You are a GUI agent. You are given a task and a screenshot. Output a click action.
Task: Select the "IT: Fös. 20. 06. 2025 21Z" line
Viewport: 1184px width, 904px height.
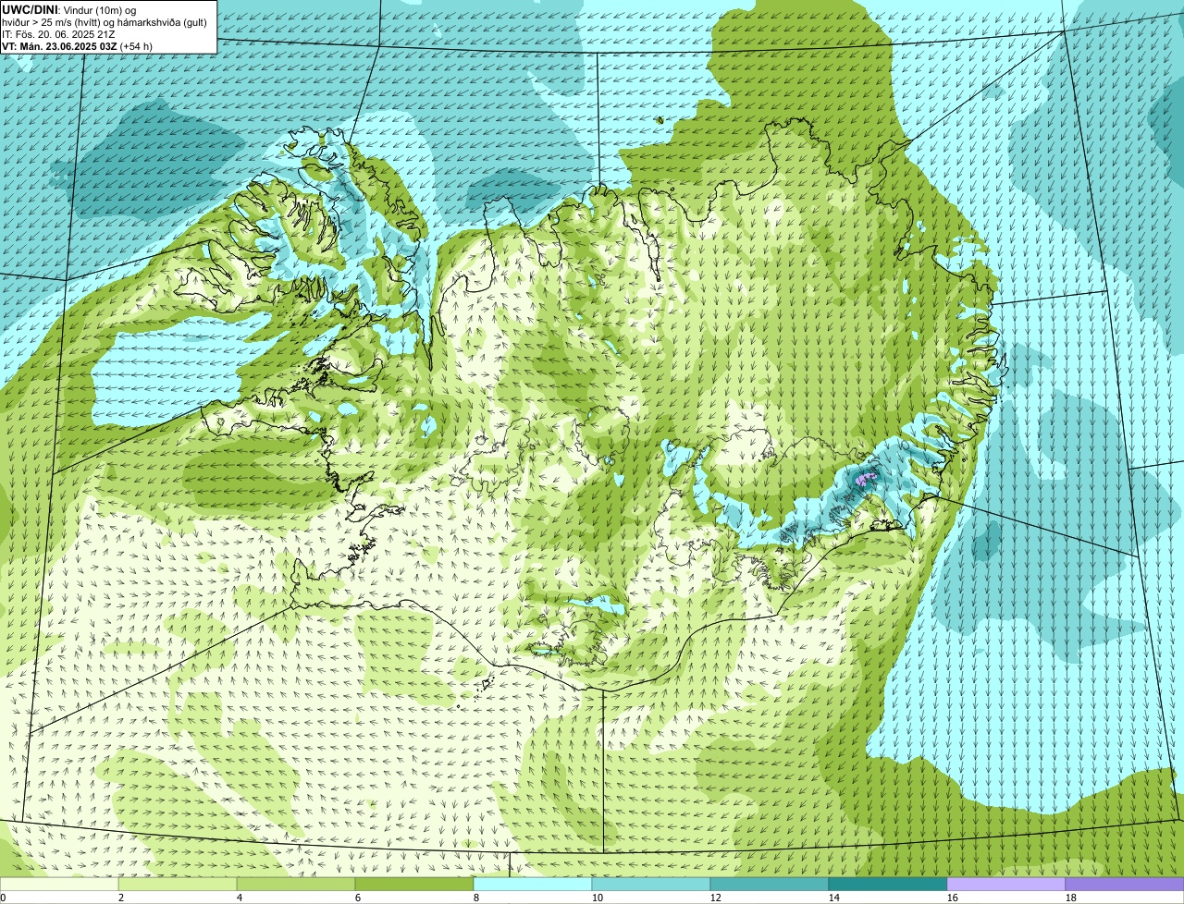point(59,34)
